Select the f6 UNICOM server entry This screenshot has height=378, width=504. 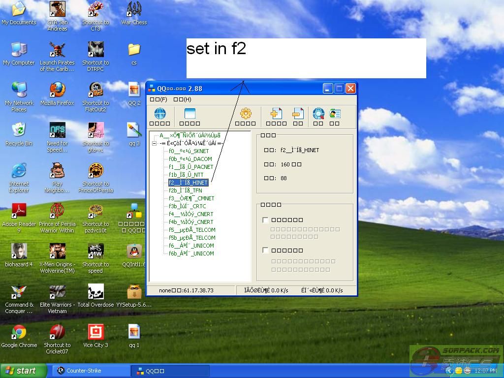click(x=191, y=246)
